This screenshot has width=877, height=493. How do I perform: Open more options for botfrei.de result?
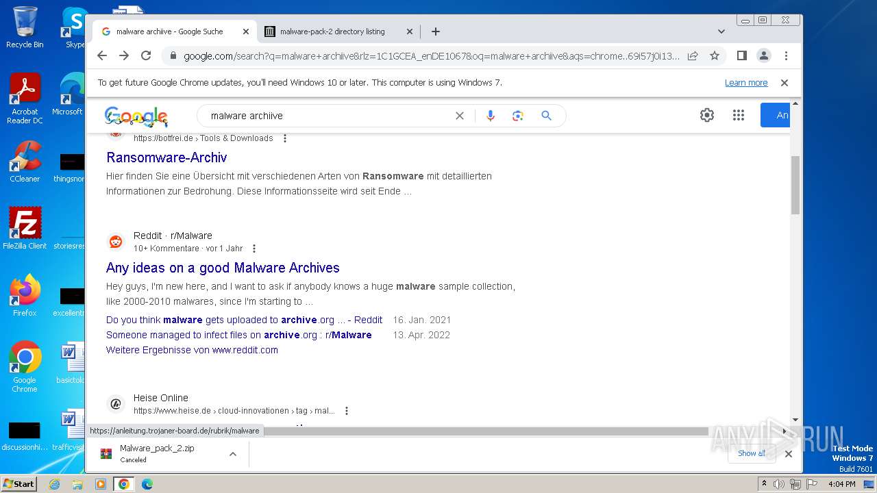[285, 138]
